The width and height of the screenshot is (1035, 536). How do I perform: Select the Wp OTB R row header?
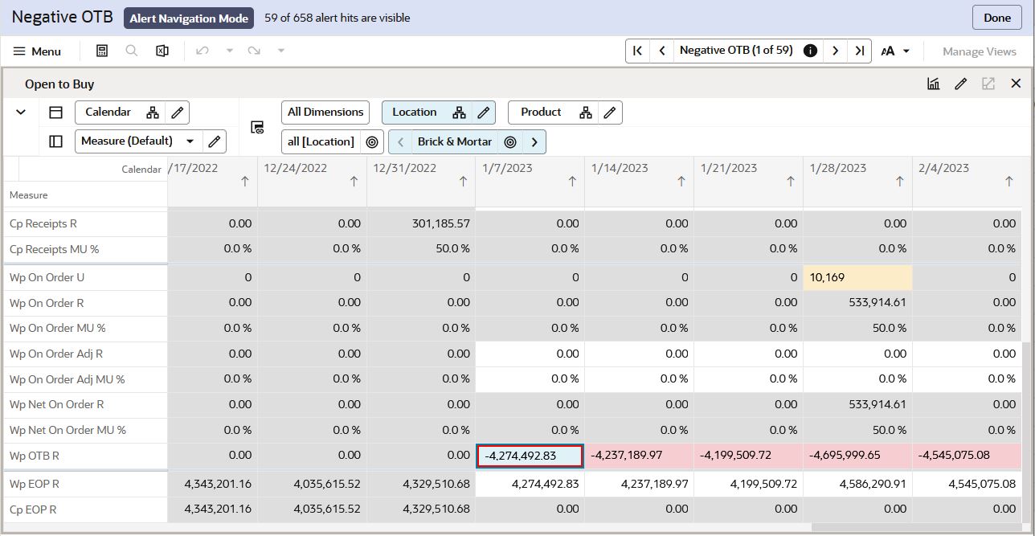pyautogui.click(x=84, y=456)
